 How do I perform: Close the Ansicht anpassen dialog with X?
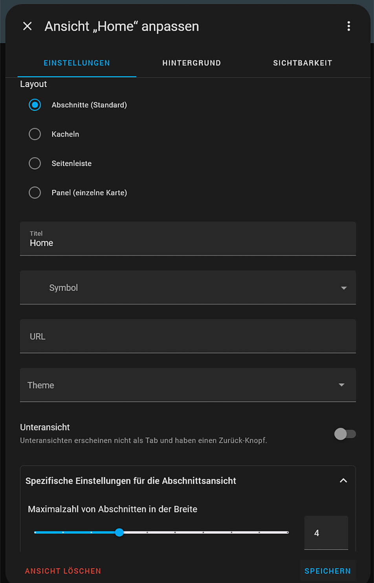[27, 26]
